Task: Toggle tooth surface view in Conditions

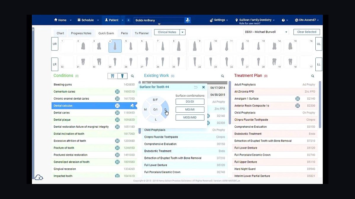Action: coord(122,76)
